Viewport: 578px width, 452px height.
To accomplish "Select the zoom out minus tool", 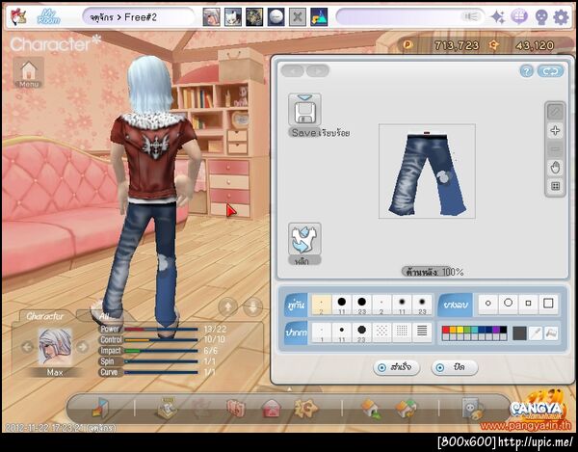I will 555,149.
